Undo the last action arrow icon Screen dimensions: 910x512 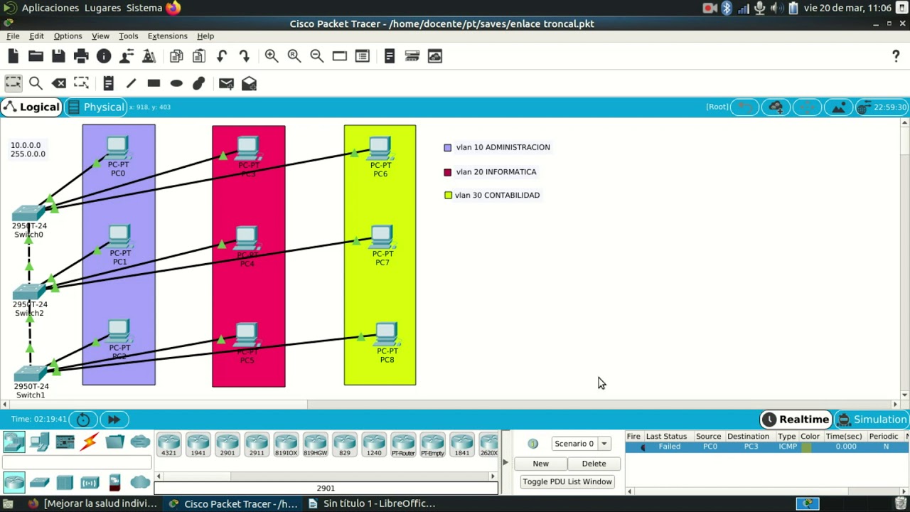point(222,56)
